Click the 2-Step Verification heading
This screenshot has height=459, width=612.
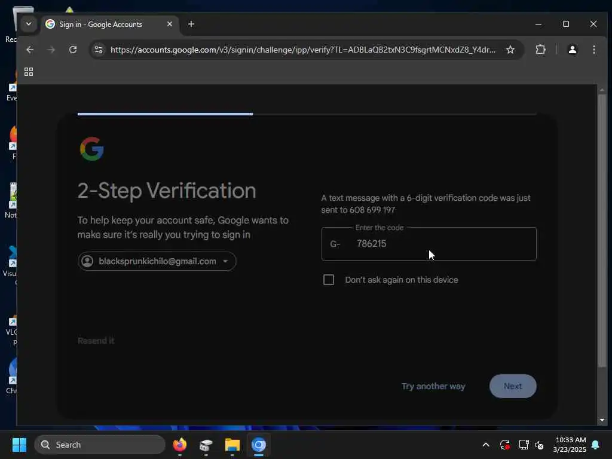tap(167, 191)
